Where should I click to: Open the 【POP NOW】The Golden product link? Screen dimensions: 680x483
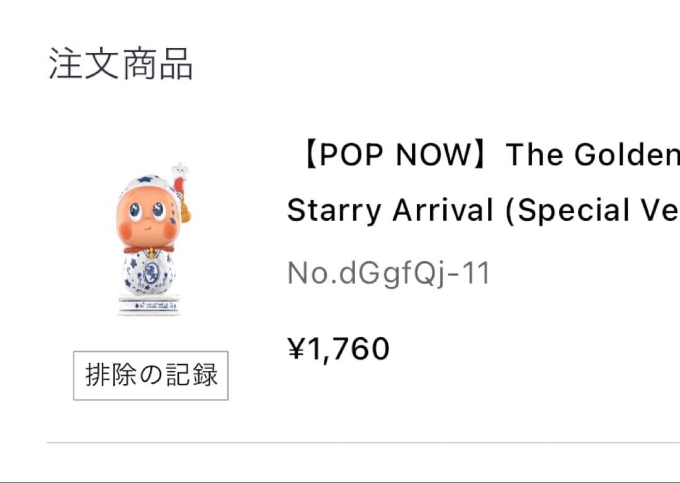(485, 154)
